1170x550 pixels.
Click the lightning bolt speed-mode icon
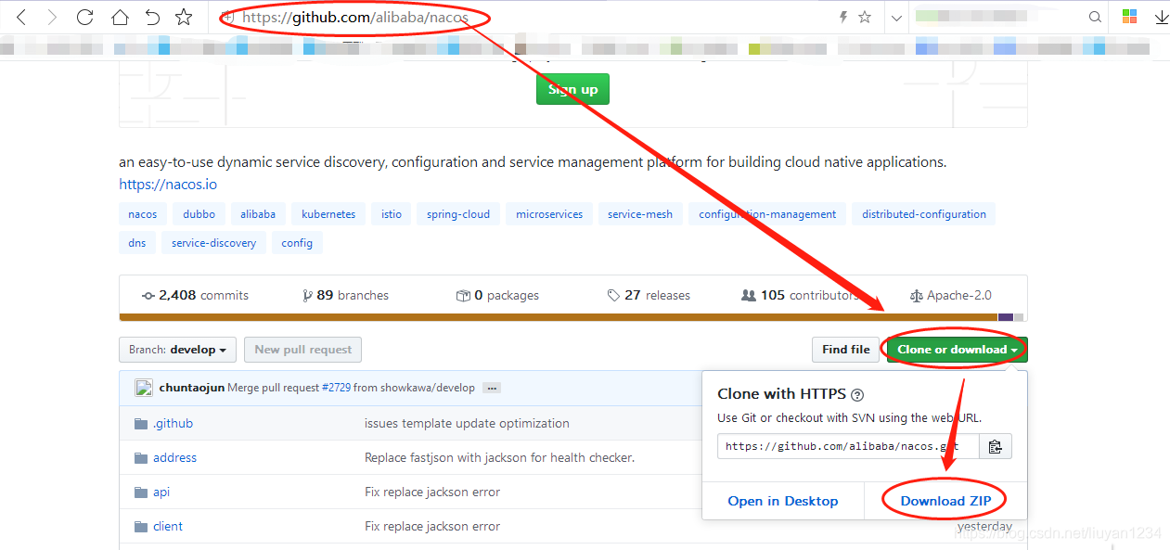843,17
